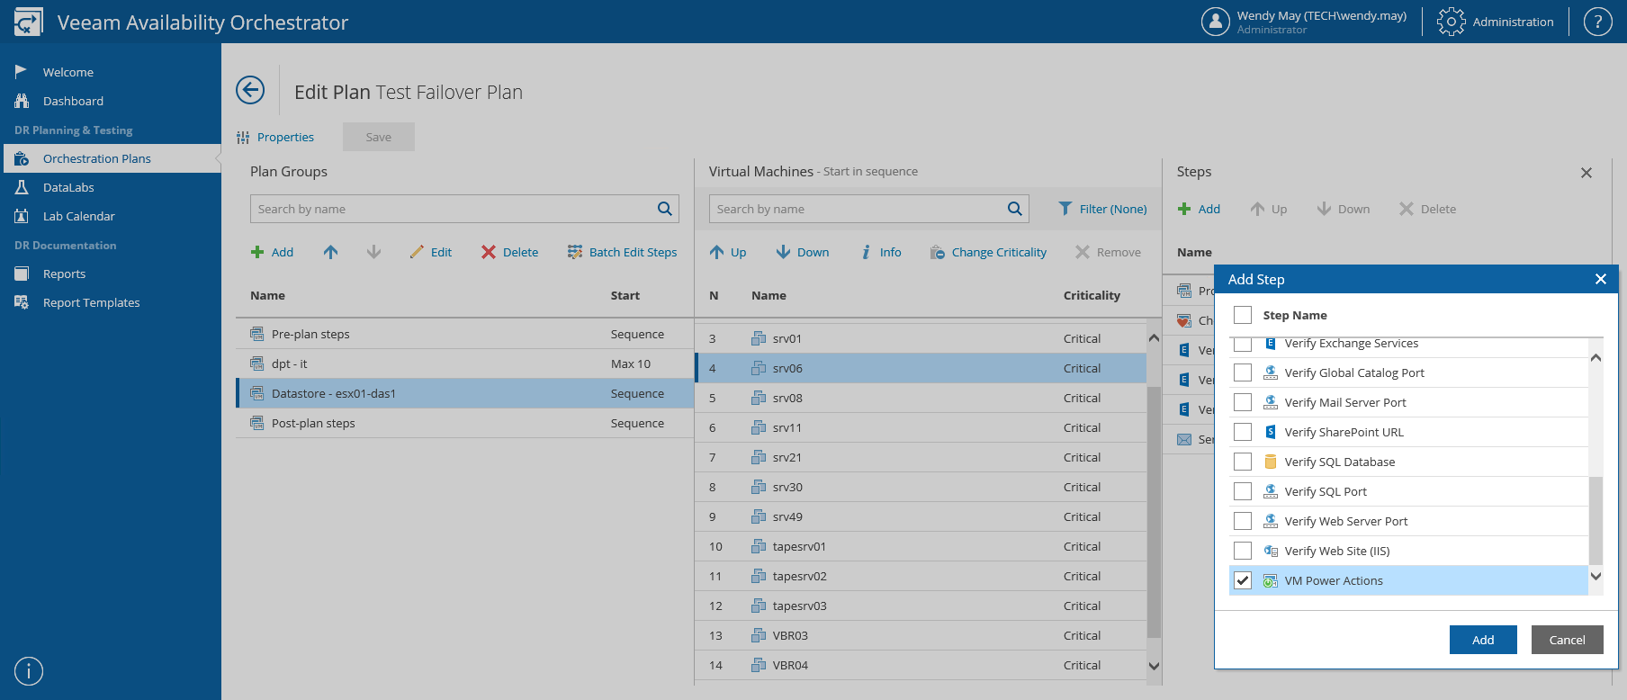Click the Plan Groups search magnifier
The height and width of the screenshot is (700, 1627).
665,209
